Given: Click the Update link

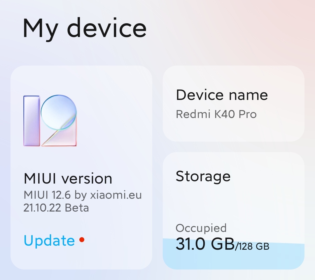Looking at the screenshot, I should click(x=49, y=240).
